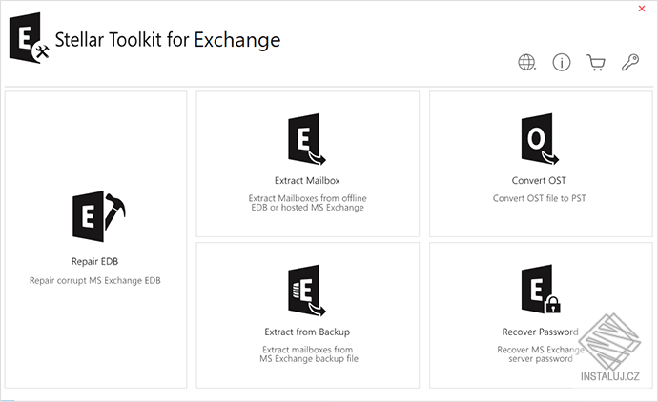The height and width of the screenshot is (402, 658).
Task: Select the Recover Password title
Action: tap(540, 332)
